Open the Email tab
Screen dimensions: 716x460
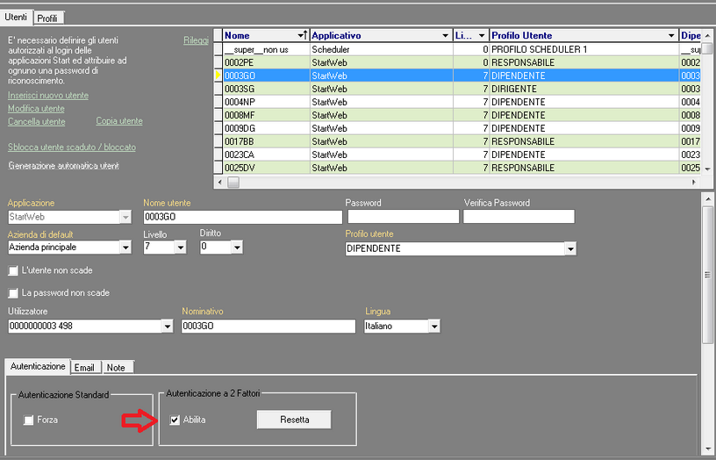[x=84, y=367]
